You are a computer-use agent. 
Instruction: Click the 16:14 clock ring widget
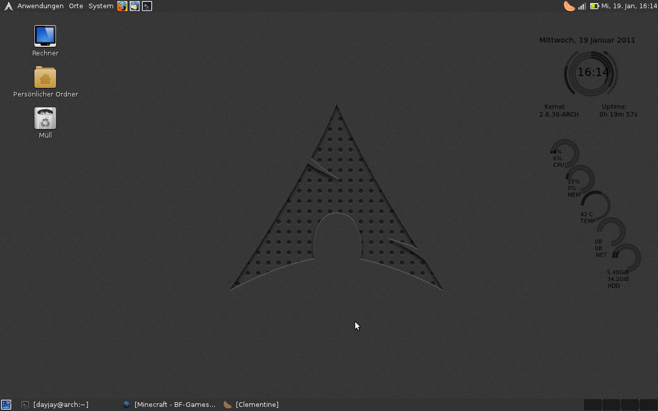tap(591, 73)
